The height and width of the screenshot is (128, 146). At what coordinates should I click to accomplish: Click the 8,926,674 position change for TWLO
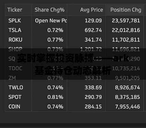[x=127, y=88]
